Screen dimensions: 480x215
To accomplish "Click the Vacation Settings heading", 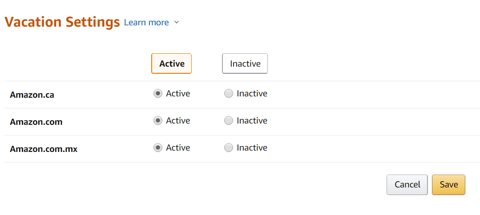I will [62, 22].
